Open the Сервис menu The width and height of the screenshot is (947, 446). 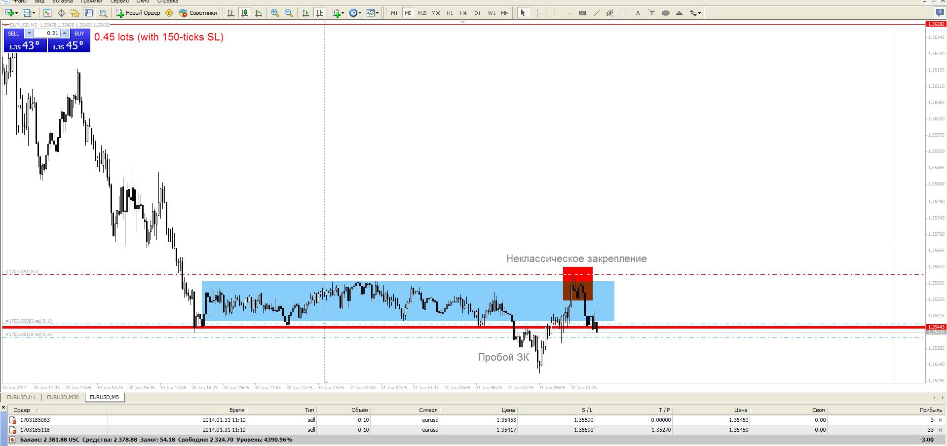click(x=120, y=2)
